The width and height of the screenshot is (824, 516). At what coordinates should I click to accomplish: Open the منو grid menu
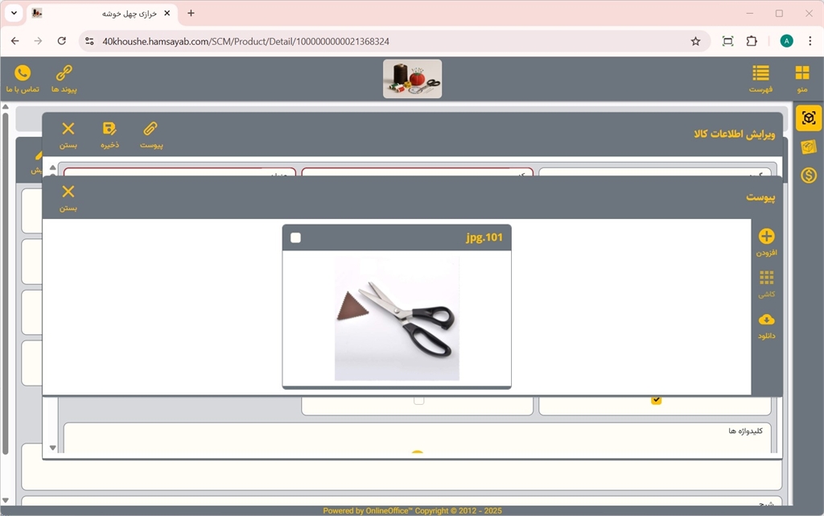[x=801, y=73]
